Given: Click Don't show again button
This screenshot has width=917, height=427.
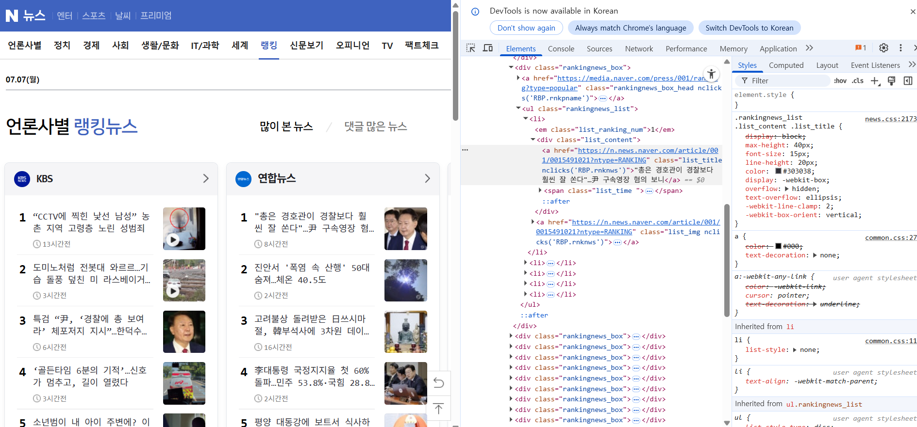Looking at the screenshot, I should pos(526,28).
